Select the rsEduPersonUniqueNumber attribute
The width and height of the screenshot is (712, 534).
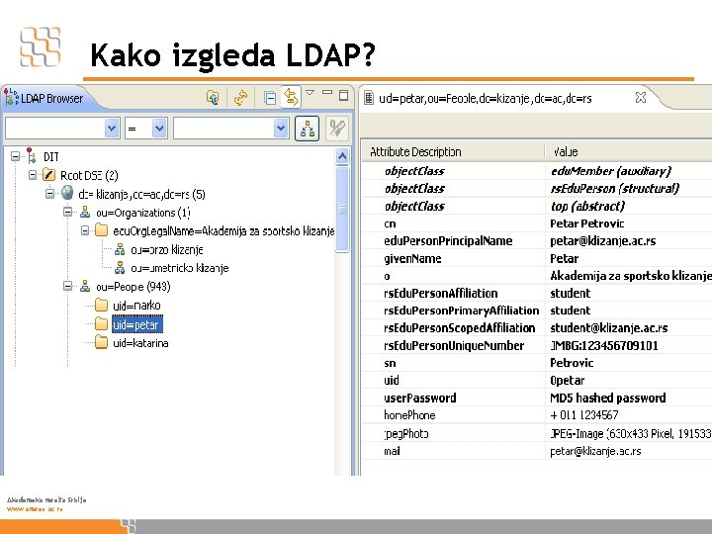click(x=454, y=345)
